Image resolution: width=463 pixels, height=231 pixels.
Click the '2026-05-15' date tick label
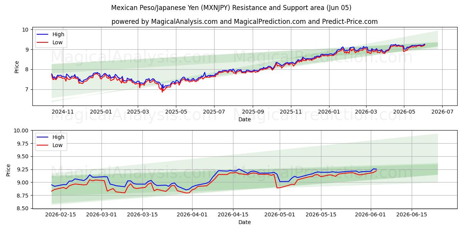(x=321, y=214)
